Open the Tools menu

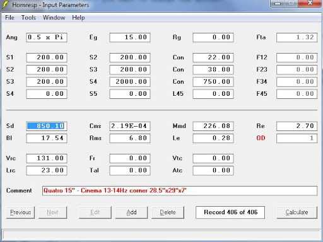[28, 18]
